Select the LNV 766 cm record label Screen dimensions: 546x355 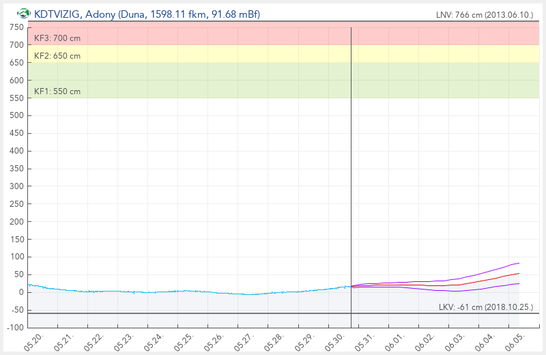click(x=485, y=15)
